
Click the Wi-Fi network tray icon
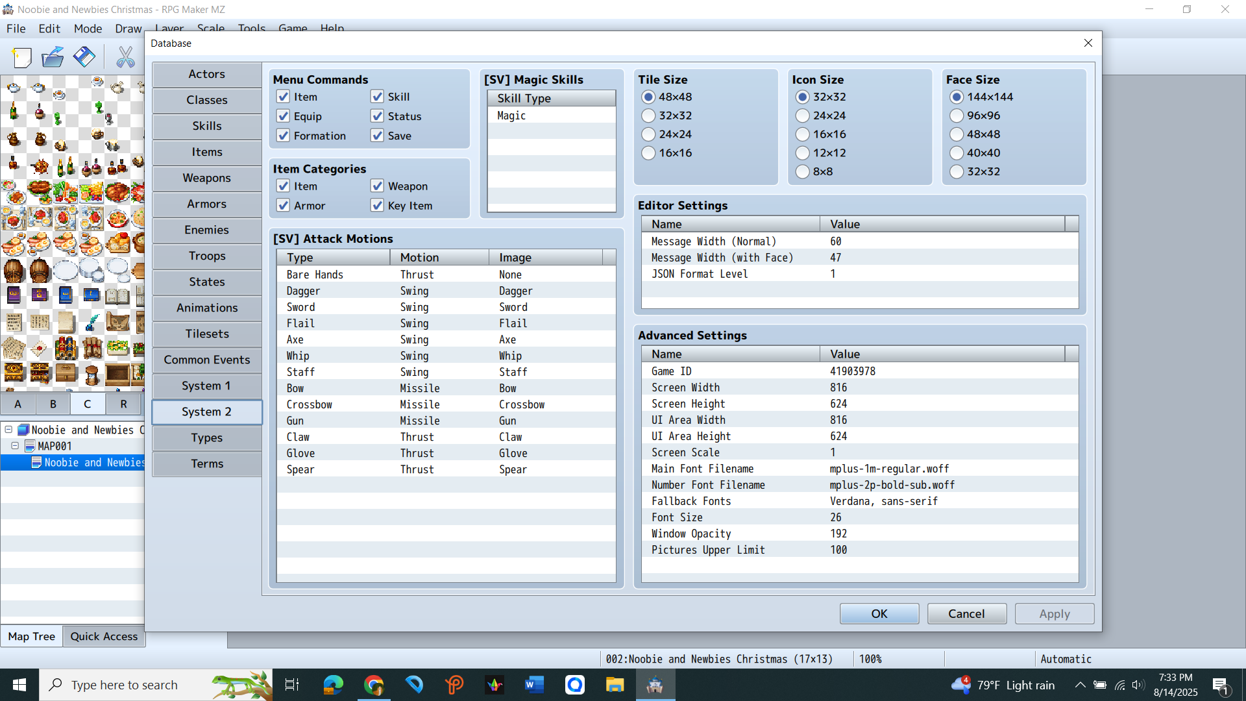coord(1120,685)
